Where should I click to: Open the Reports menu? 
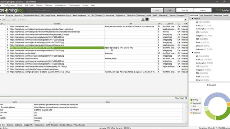tap(39, 5)
